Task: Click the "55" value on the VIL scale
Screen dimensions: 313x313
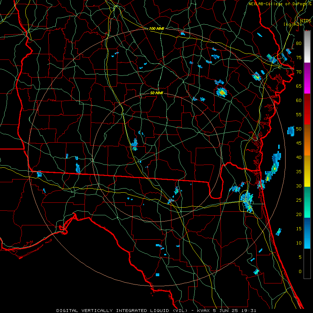Action: (299, 114)
